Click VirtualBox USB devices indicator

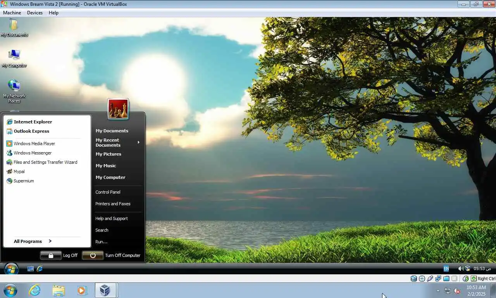(430, 279)
